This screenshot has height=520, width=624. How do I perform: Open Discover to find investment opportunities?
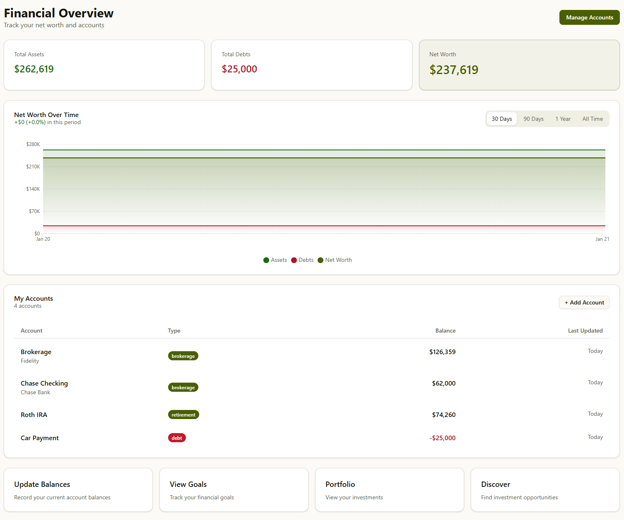[x=545, y=490]
